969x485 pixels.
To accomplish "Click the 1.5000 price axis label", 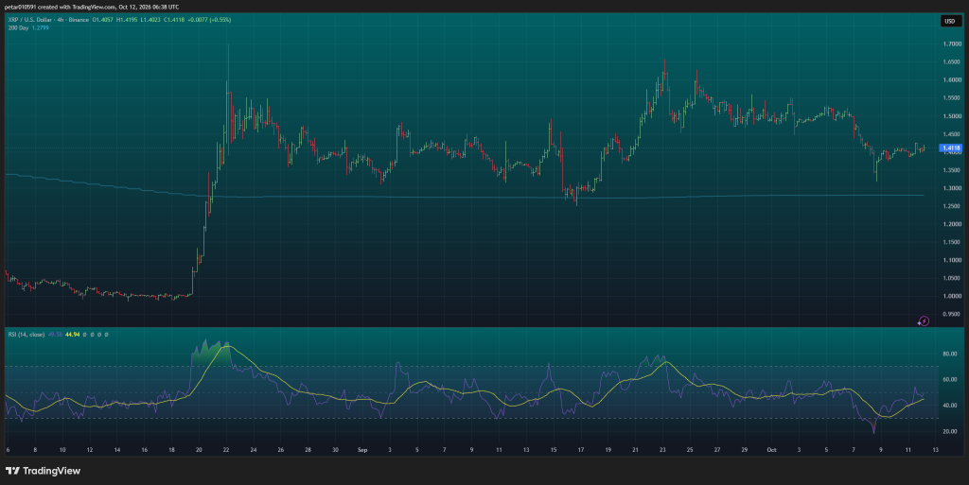I will pyautogui.click(x=952, y=116).
